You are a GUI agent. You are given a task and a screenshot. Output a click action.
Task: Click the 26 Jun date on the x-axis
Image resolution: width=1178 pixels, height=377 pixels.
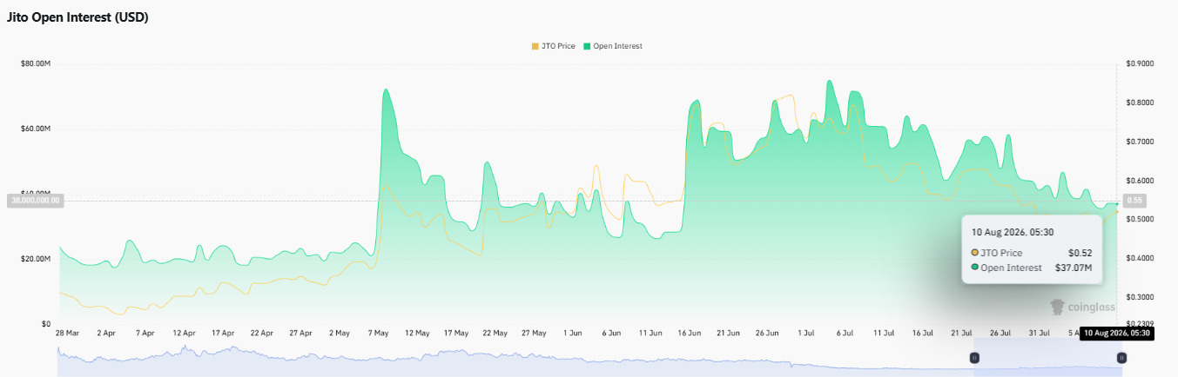click(767, 333)
